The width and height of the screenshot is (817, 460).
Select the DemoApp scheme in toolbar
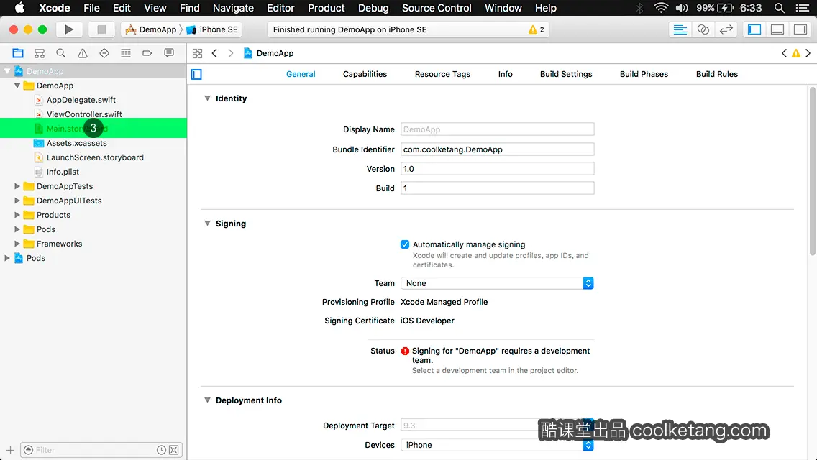point(151,29)
